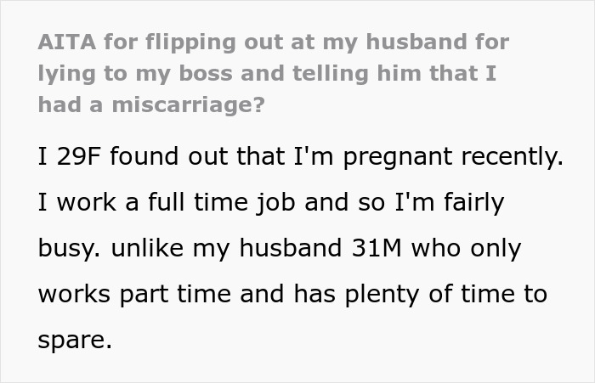Click the word "miscarriage?" in the title
Image resolution: width=595 pixels, height=383 pixels.
(x=188, y=104)
